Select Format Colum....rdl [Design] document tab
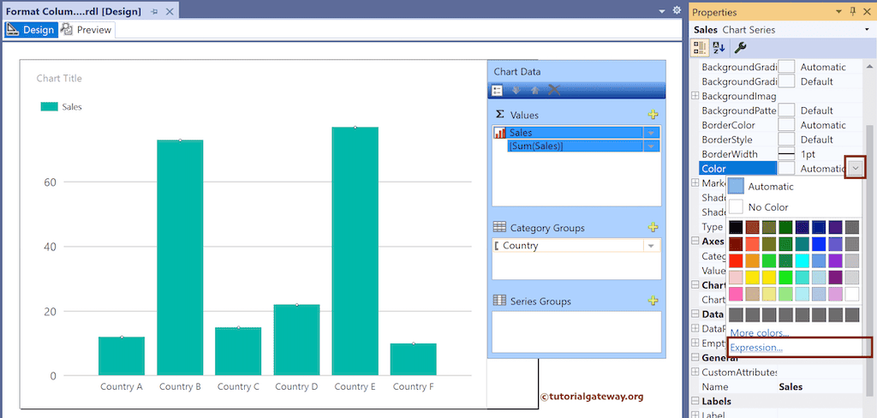The width and height of the screenshot is (877, 418). [74, 12]
